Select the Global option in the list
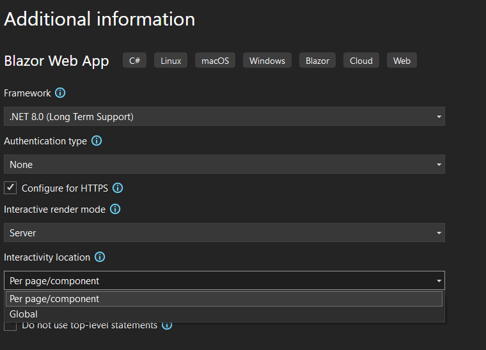Image resolution: width=486 pixels, height=350 pixels. [x=224, y=314]
